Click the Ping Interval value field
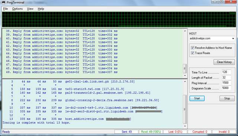The height and width of the screenshot is (136, 238). point(226,82)
